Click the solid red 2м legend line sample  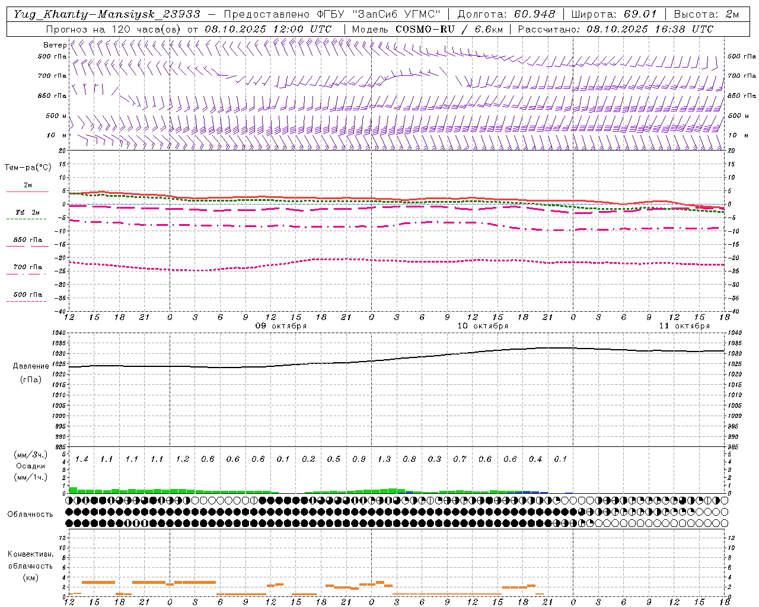pos(27,192)
